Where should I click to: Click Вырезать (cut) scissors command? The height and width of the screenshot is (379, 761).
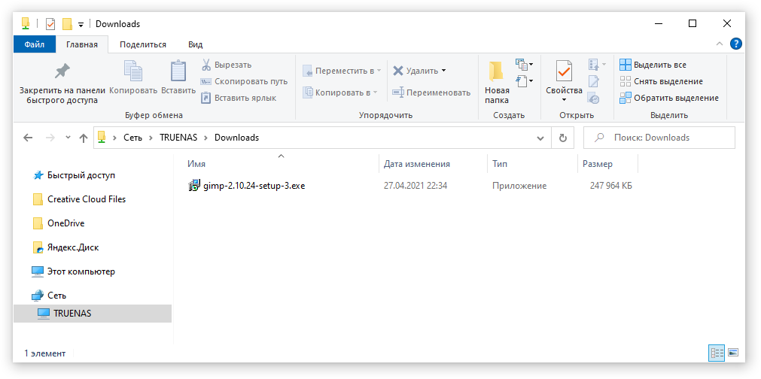click(226, 65)
